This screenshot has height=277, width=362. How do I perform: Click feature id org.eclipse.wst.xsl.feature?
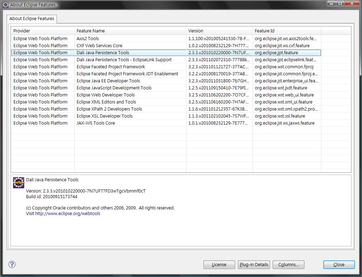280,116
